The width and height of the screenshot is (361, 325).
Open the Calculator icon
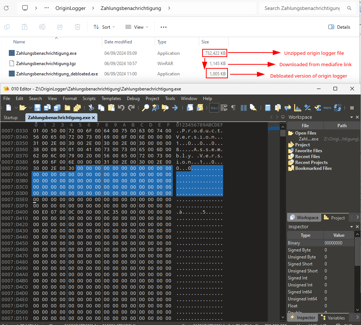pyautogui.click(x=268, y=108)
